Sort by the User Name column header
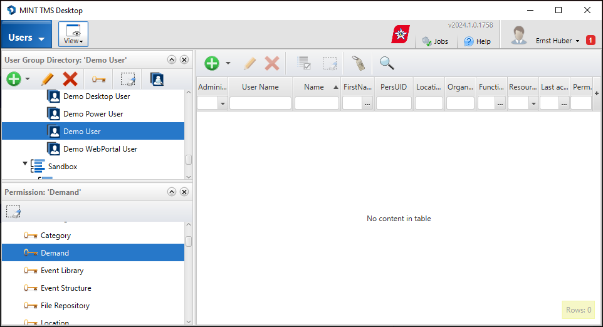Screen dimensions: 603x327 tap(260, 87)
